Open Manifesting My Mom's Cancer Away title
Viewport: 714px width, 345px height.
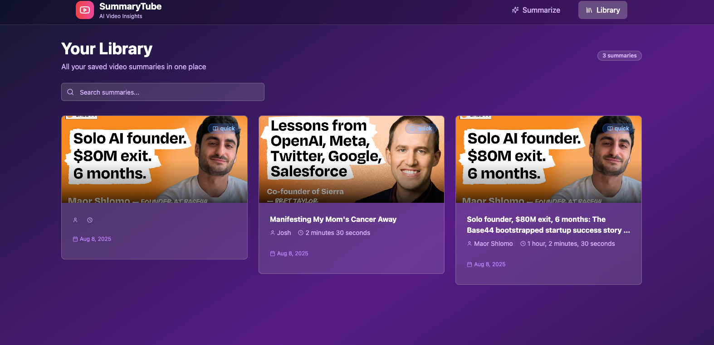[x=333, y=219]
